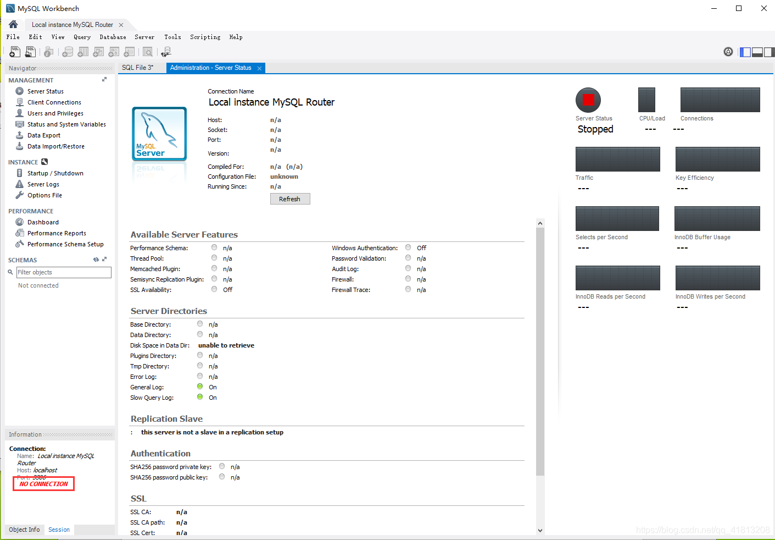The width and height of the screenshot is (775, 540).
Task: Click the server status scrollbar down arrow
Action: click(540, 530)
